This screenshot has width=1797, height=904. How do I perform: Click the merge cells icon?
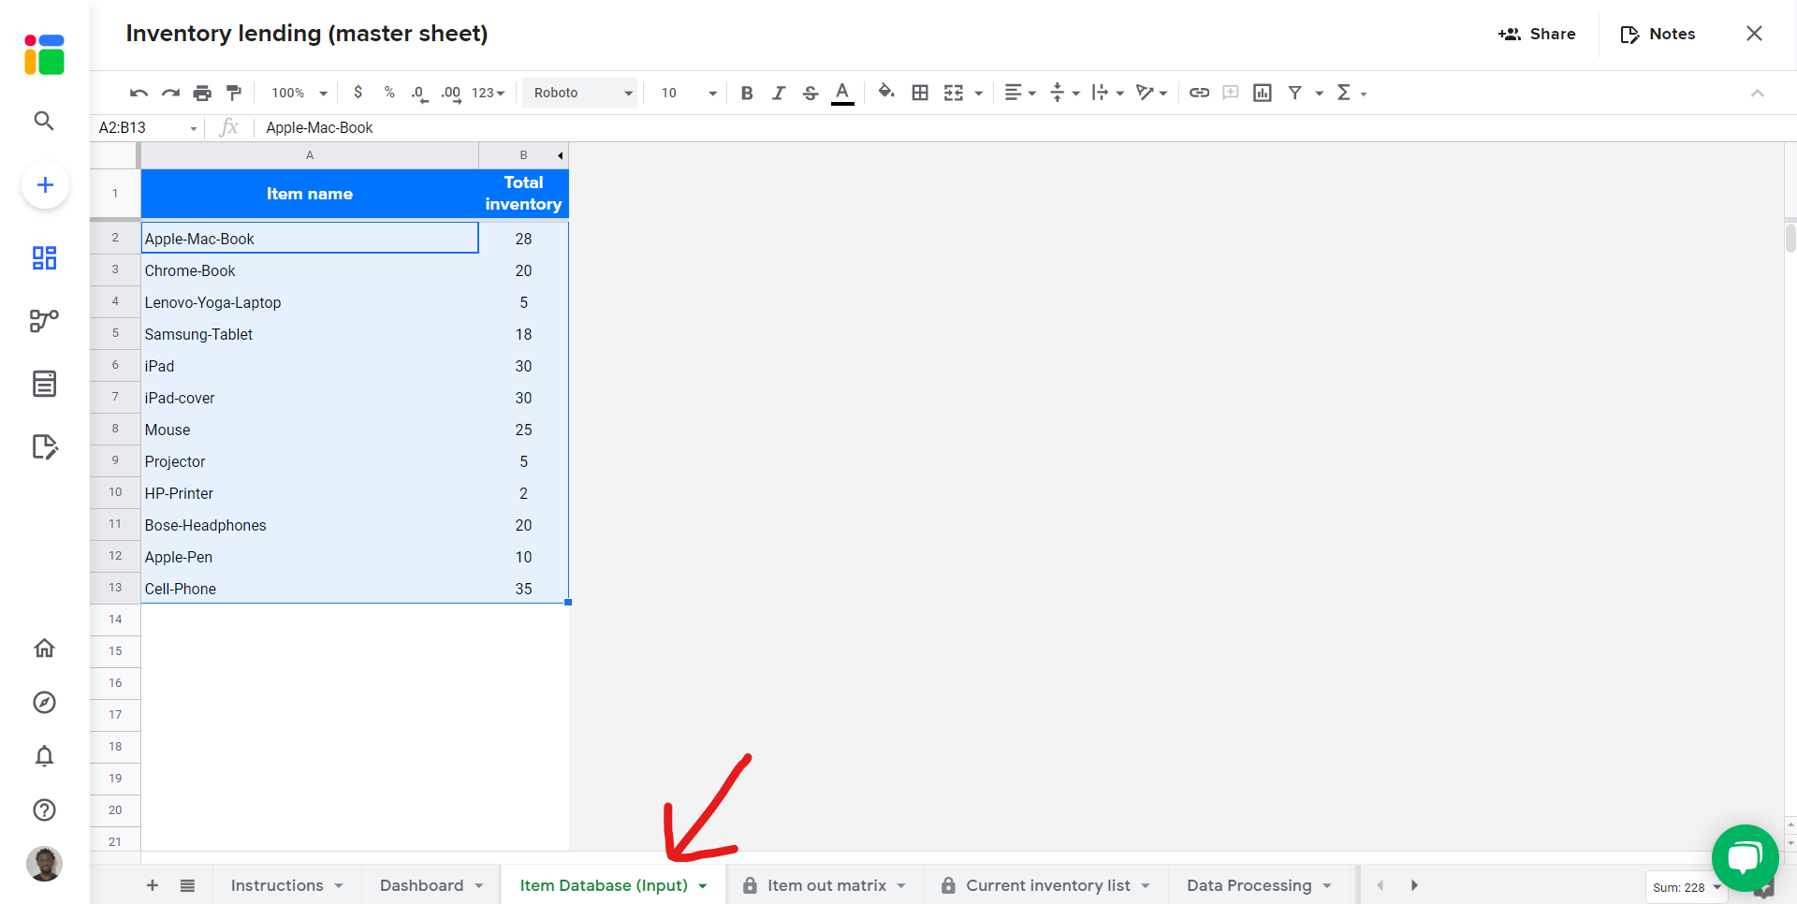(x=954, y=93)
